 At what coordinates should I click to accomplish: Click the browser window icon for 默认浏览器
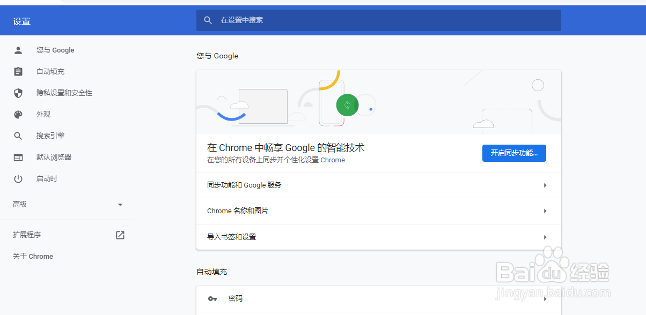18,157
